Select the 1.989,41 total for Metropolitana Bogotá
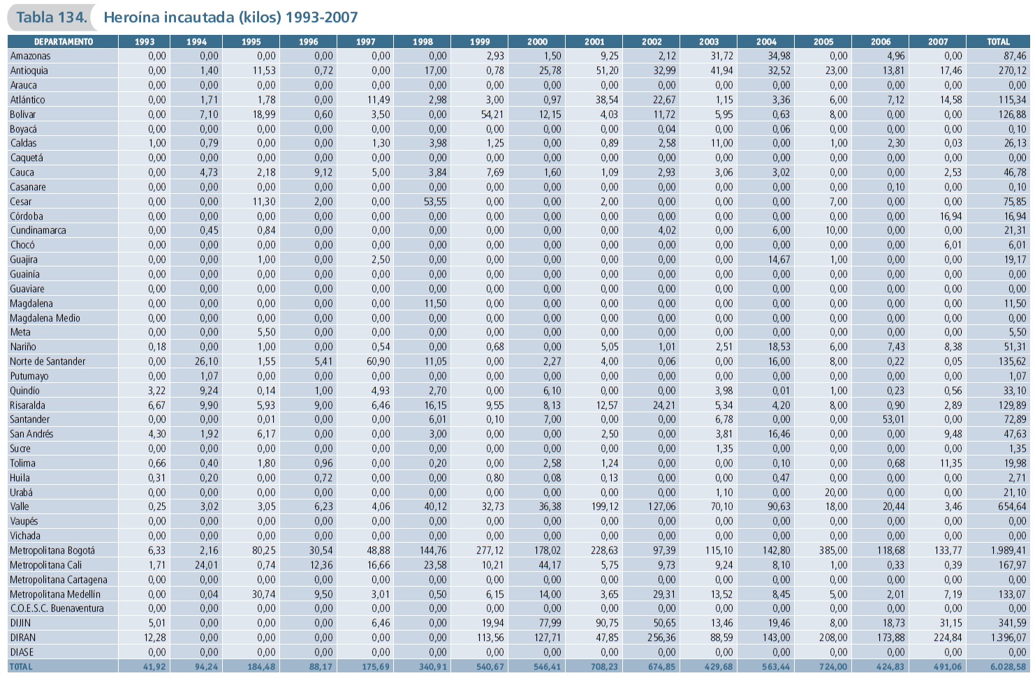 (x=1008, y=550)
